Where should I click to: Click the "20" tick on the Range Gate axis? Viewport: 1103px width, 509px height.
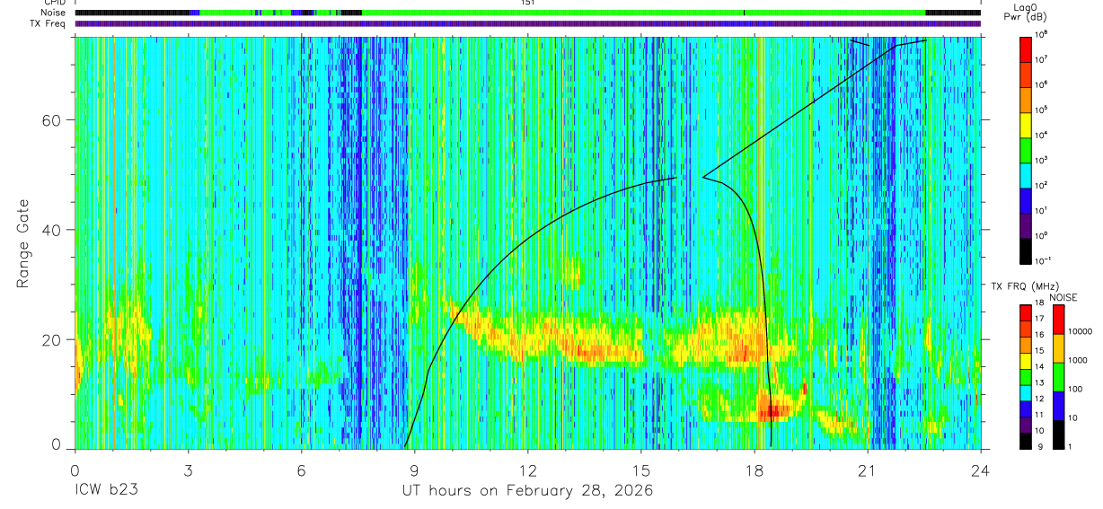(52, 339)
